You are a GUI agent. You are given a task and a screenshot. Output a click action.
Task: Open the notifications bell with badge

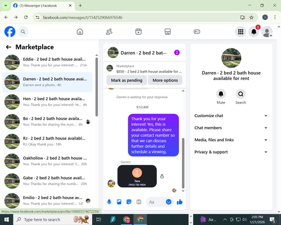click(254, 31)
